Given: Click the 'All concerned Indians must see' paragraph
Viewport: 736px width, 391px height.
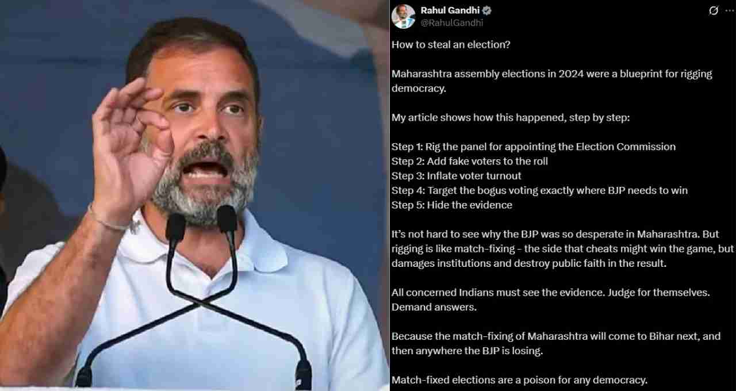Looking at the screenshot, I should (x=551, y=300).
